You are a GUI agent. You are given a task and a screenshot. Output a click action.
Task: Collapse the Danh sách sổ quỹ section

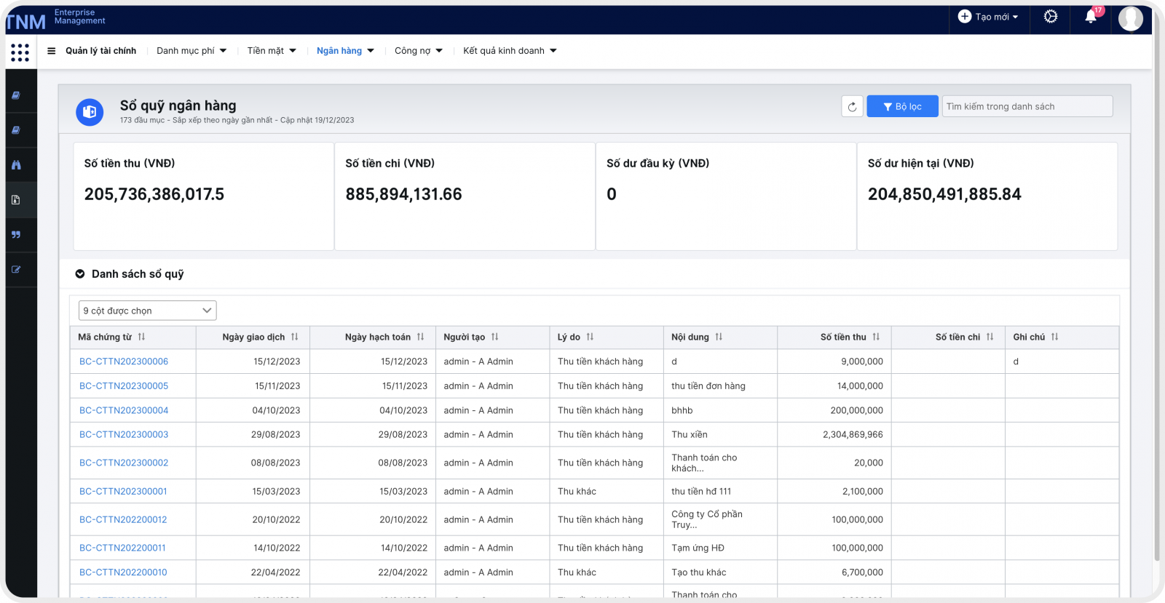pos(80,274)
